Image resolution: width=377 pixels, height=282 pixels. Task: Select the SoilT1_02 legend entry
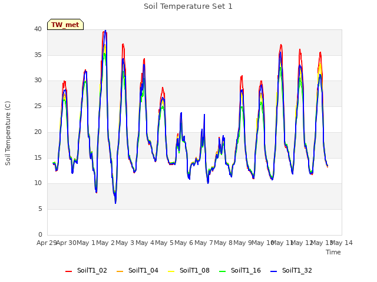click(86, 270)
